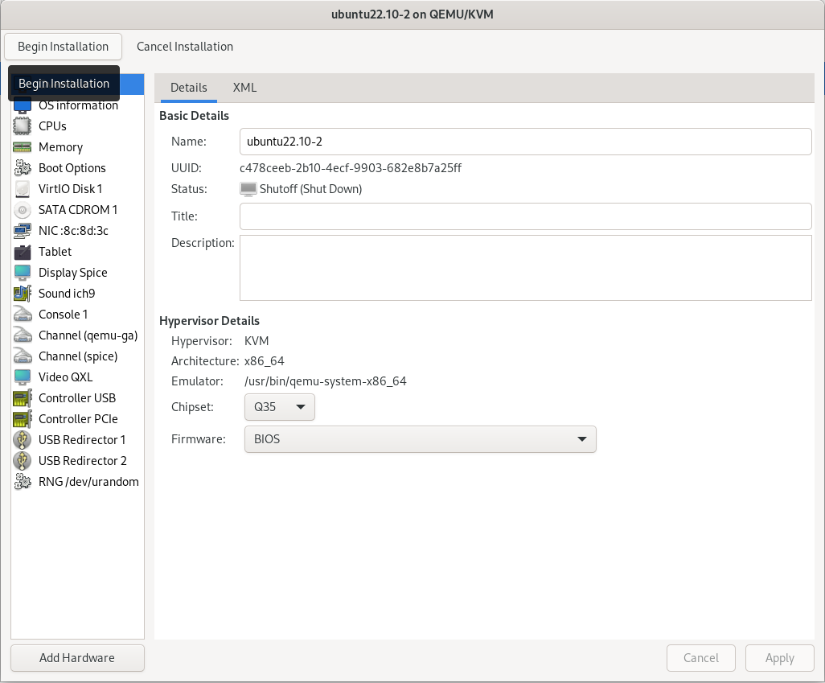Click the Controller USB card icon
825x683 pixels.
click(x=22, y=398)
